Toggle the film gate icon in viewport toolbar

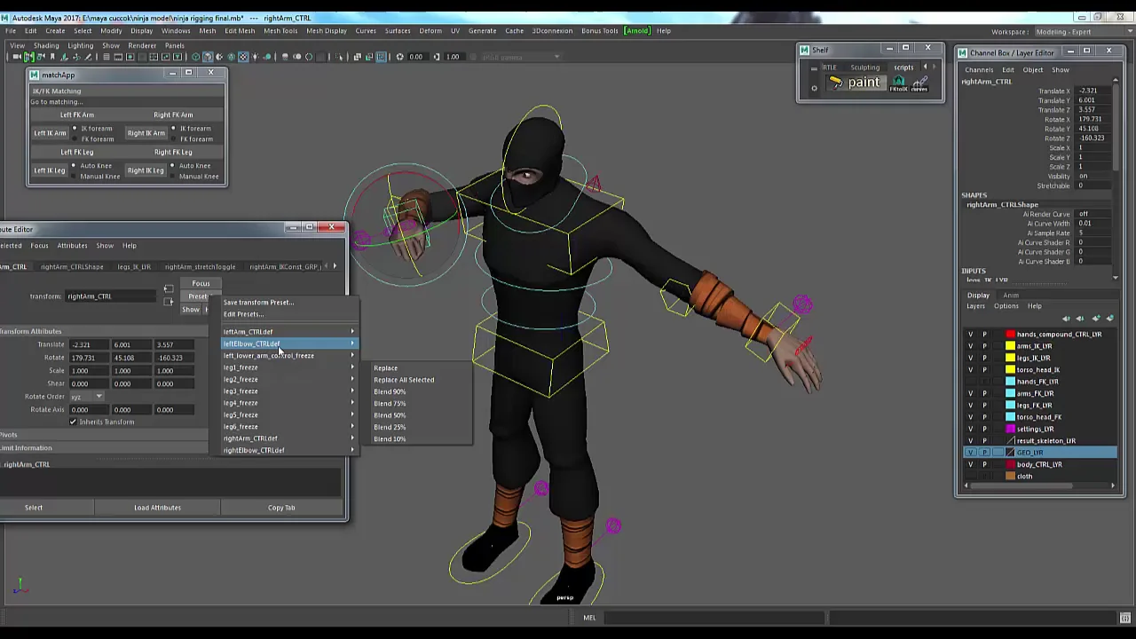(118, 57)
